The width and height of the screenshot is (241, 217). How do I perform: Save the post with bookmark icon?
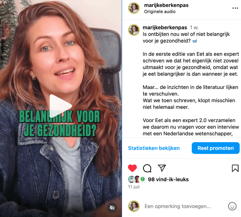(x=235, y=168)
